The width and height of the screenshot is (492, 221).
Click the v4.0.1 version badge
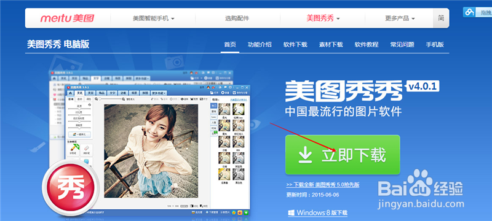(423, 87)
